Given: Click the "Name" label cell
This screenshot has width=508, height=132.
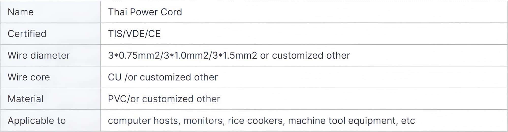Looking at the screenshot, I should coord(21,12).
